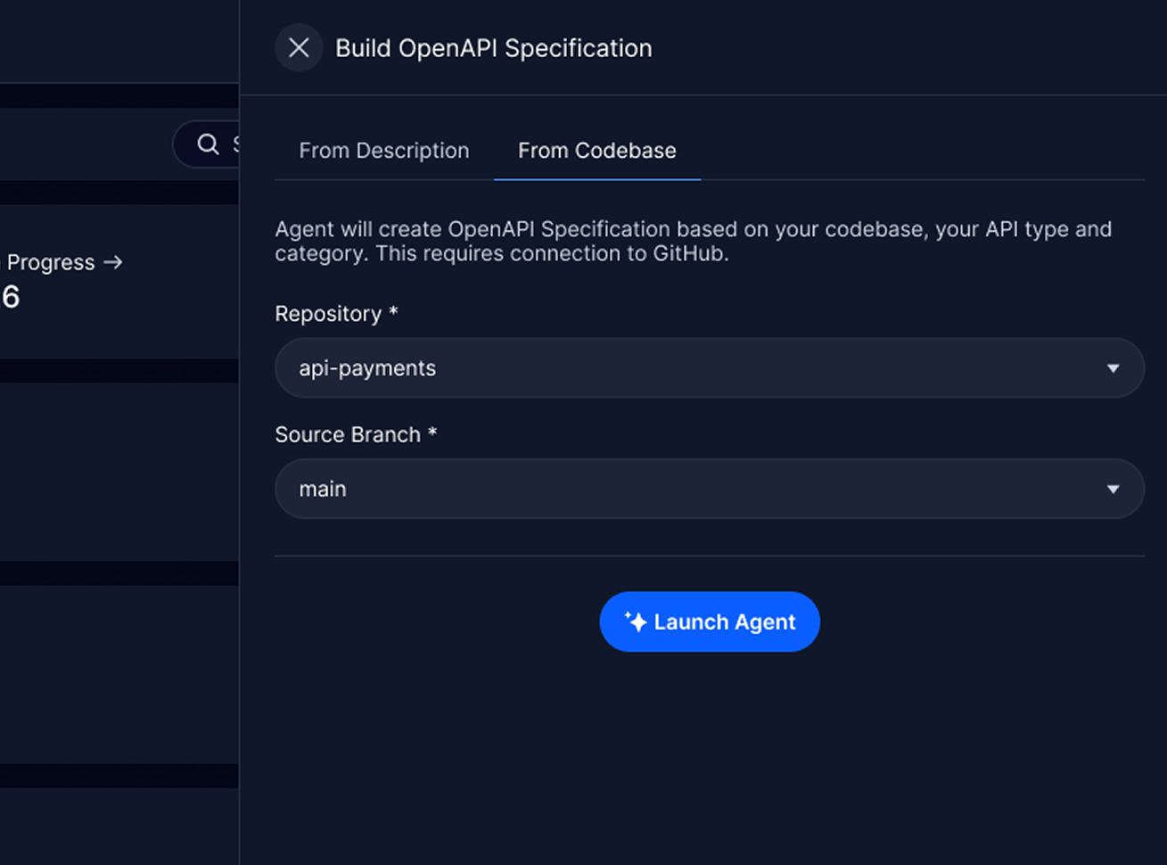Image resolution: width=1167 pixels, height=865 pixels.
Task: Open the Progress link text
Action: (51, 262)
